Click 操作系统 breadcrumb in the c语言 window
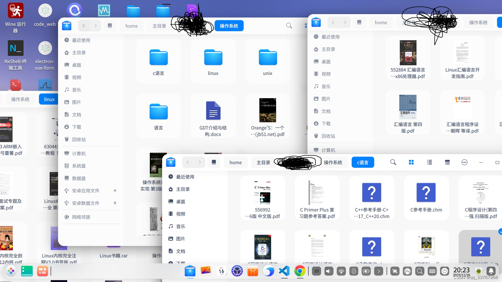Screen dimensions: 502x282 pyautogui.click(x=333, y=162)
